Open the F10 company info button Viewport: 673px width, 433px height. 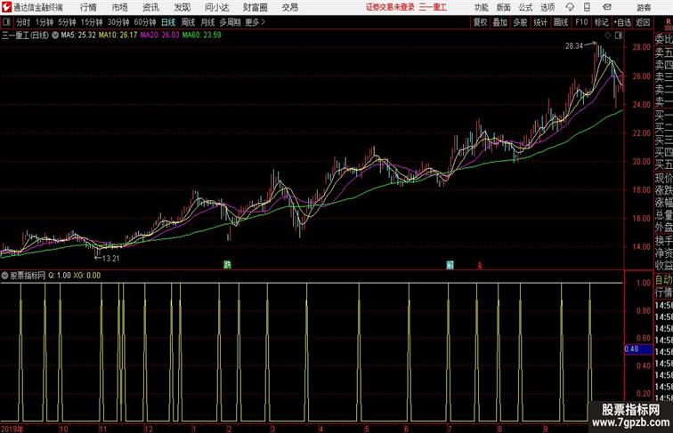coord(581,22)
